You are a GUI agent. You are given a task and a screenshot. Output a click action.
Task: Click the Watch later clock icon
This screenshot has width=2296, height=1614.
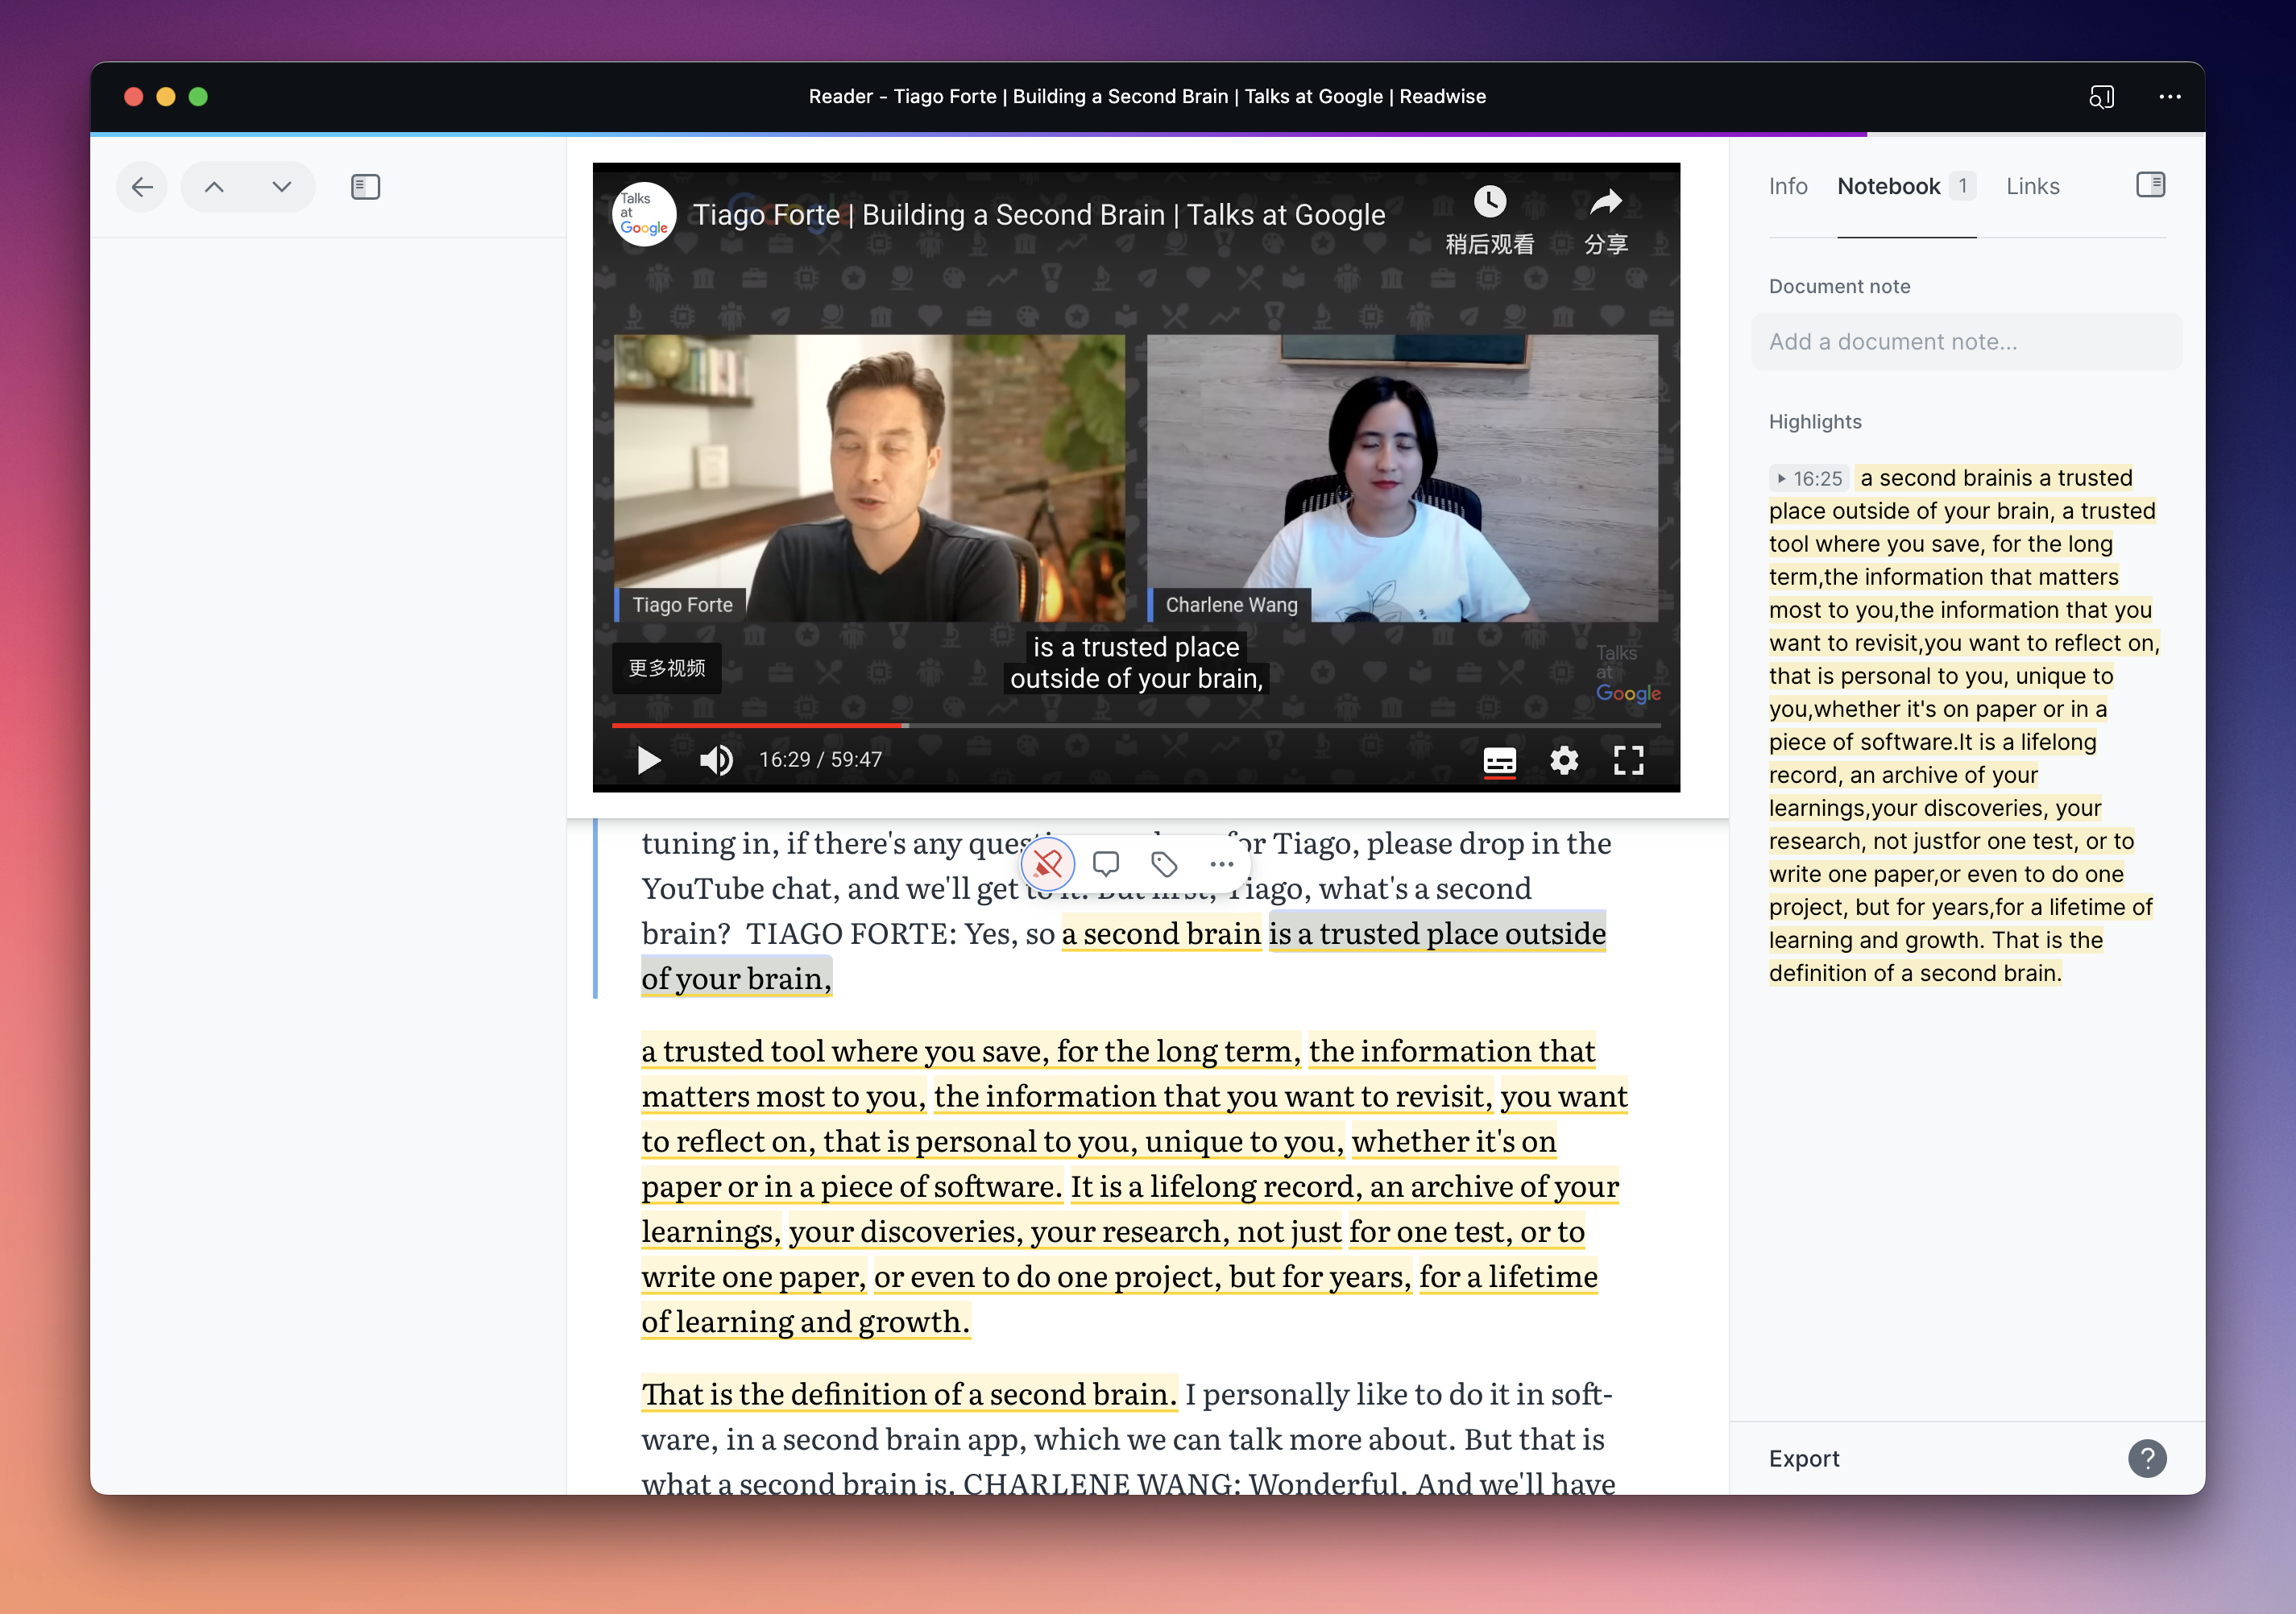[x=1490, y=202]
